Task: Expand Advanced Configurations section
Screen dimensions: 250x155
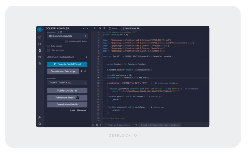Action: pos(67,57)
